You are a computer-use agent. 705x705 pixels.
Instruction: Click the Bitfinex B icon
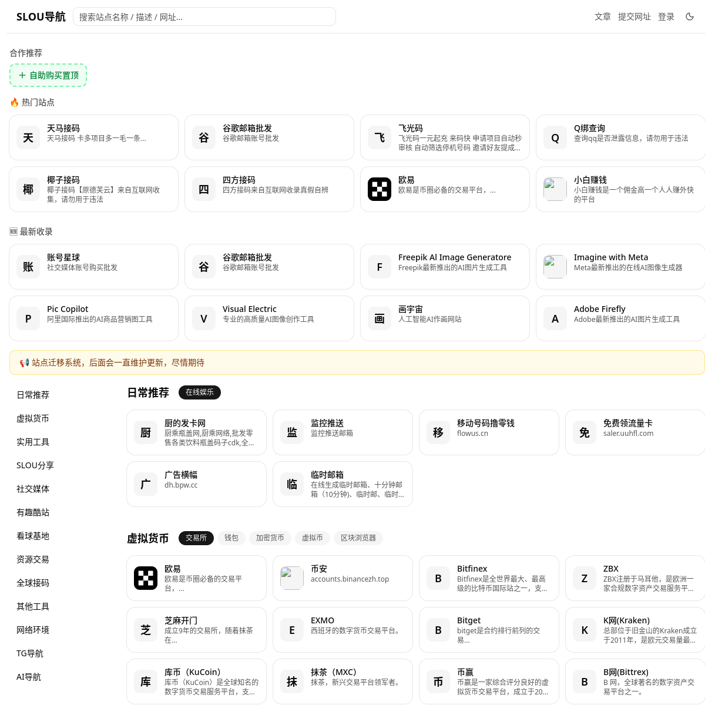coord(438,578)
